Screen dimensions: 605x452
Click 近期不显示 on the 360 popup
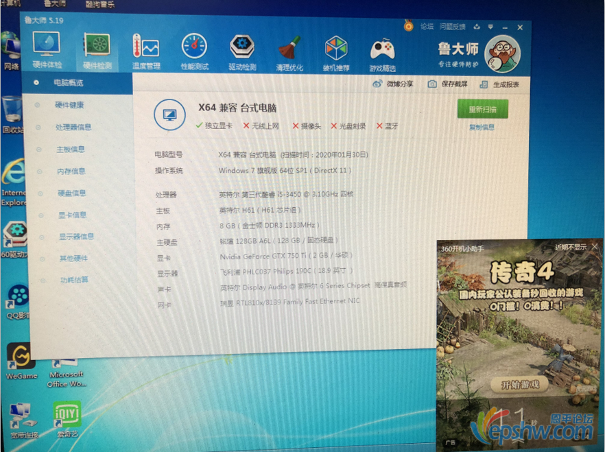(x=570, y=247)
